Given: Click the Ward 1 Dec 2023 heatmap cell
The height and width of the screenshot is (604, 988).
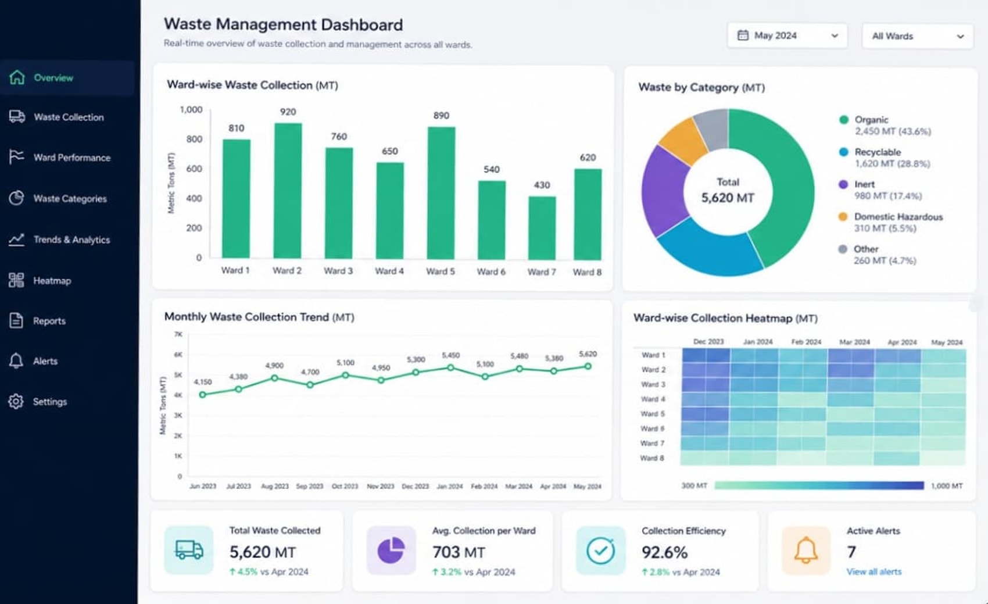Looking at the screenshot, I should point(706,355).
